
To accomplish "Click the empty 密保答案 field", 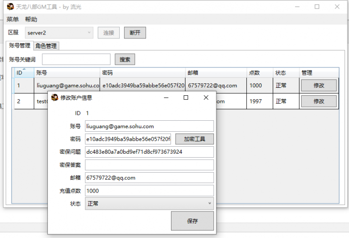I will click(150, 165).
